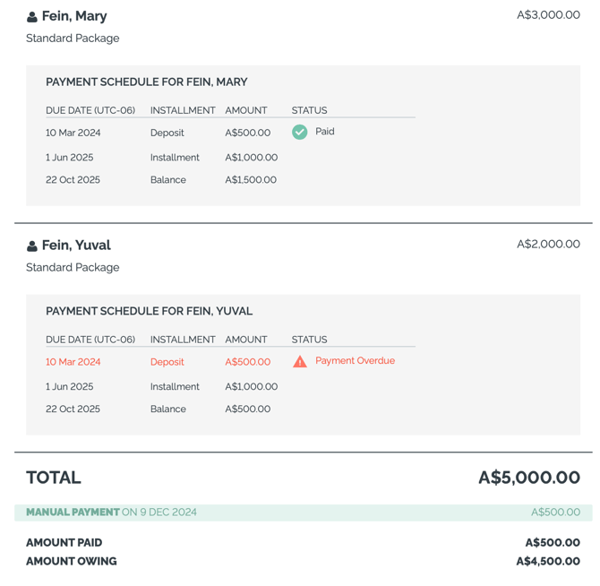
Task: Click the person icon beside Fein, Mary
Action: pos(32,17)
